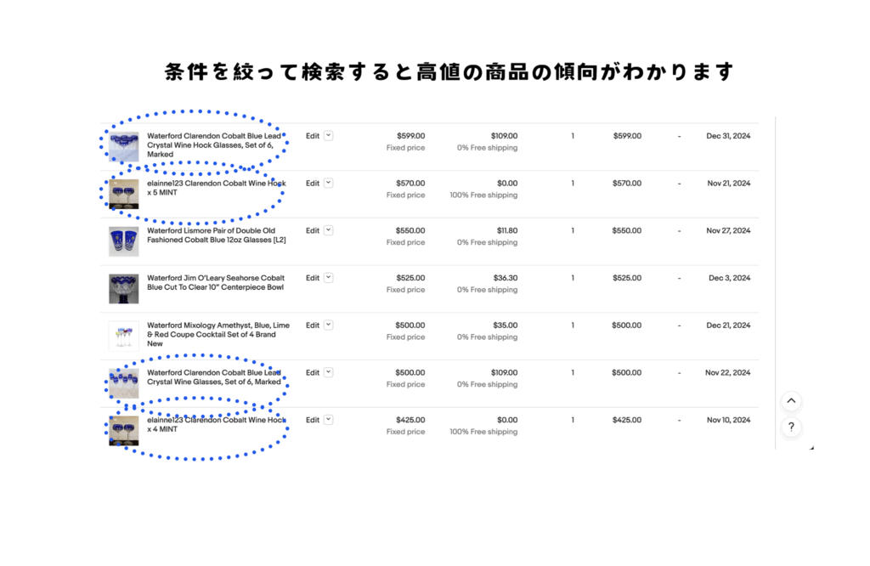Open thumbnail of Clarendon Wine Glasses Set of 6
870x566 pixels.
(x=124, y=383)
